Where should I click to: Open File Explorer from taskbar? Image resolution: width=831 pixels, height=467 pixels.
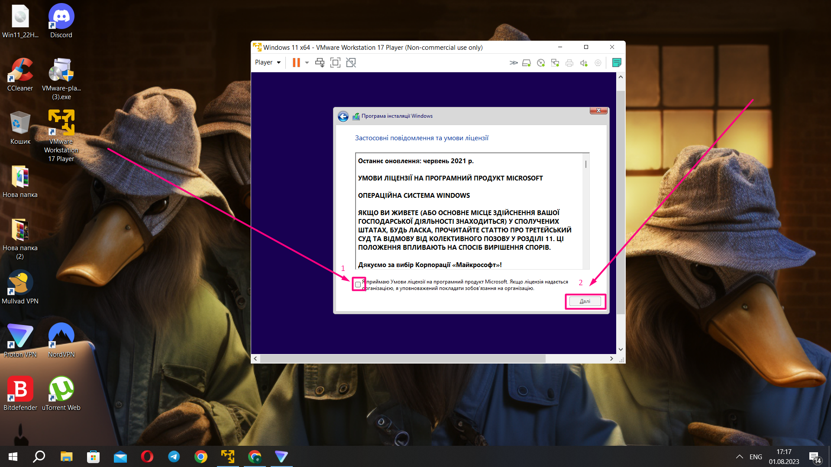point(66,457)
